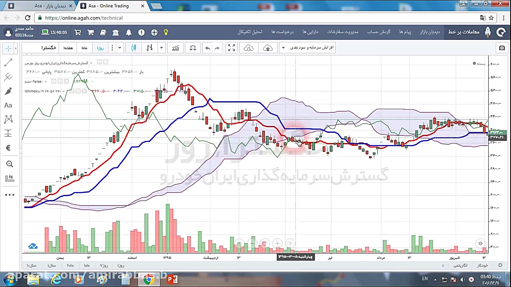The image size is (511, 287).
Task: Set the time range to 6 months
Action: pos(70,265)
